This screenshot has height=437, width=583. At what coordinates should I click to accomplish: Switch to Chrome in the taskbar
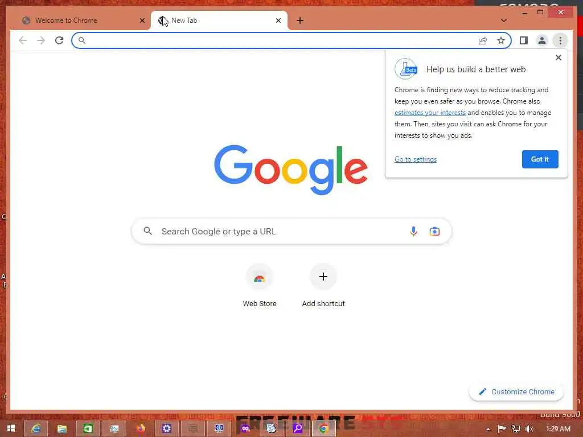click(x=323, y=428)
